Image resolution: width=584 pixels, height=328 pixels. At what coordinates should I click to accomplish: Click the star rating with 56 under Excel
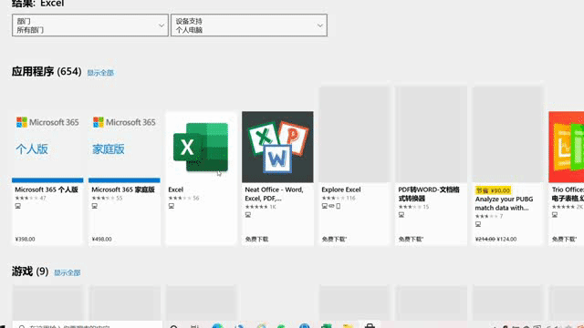(183, 199)
